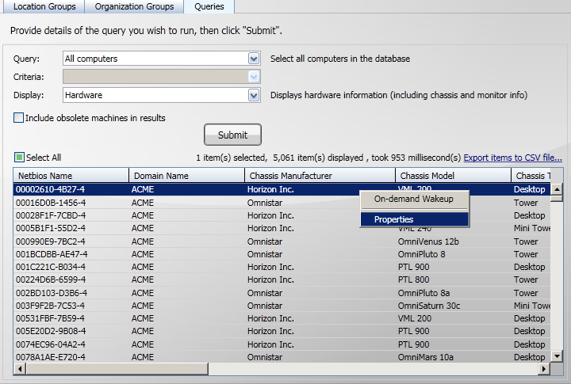
Task: Select On-demand Wakeup menu entry
Action: [413, 199]
